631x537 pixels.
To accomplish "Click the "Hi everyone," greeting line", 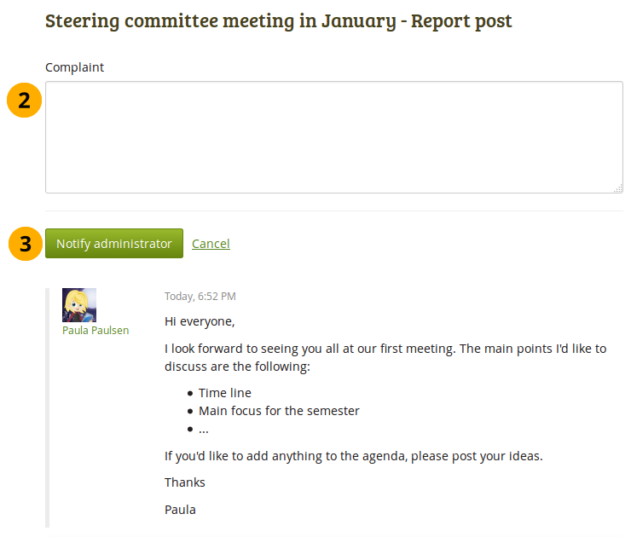I will click(200, 321).
